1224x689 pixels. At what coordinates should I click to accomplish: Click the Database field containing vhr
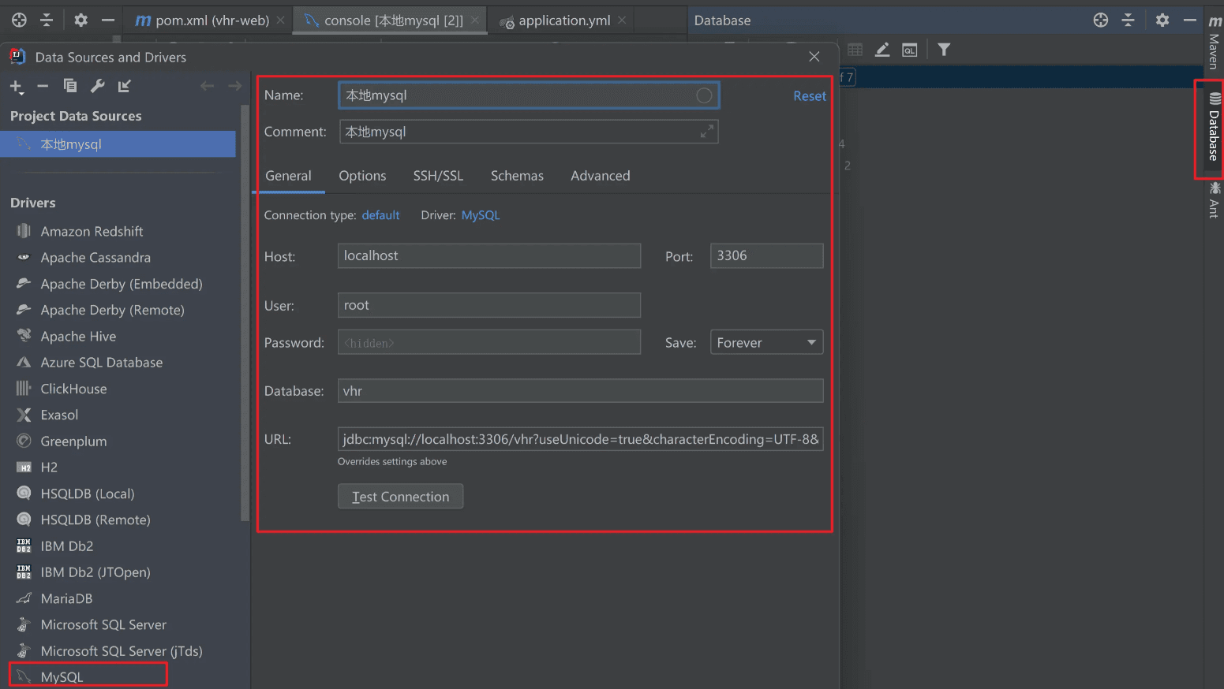coord(580,391)
